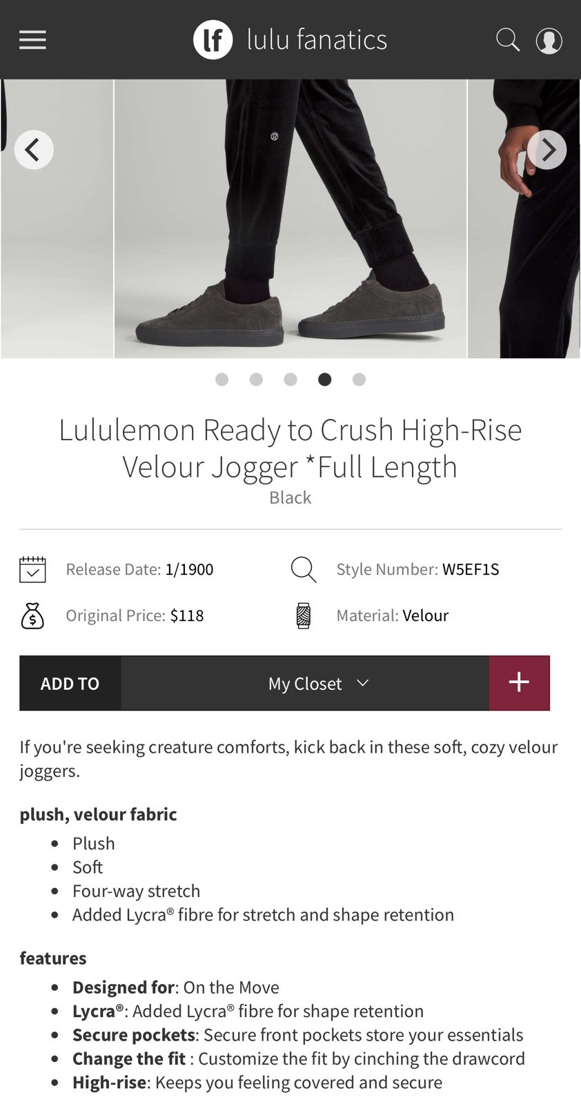Select the fifth carousel dot
581x1104 pixels.
click(x=359, y=379)
